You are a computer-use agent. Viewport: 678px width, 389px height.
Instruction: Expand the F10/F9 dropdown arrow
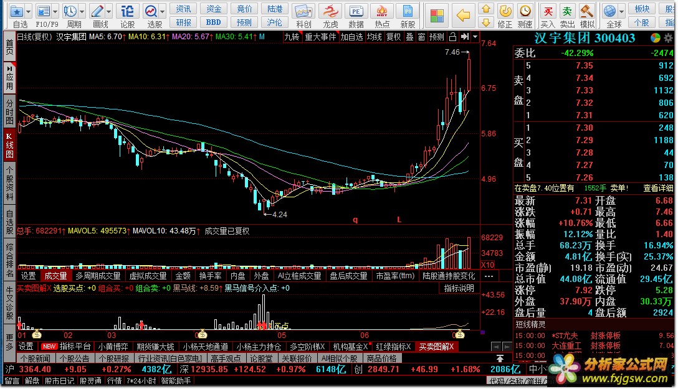tap(55, 11)
